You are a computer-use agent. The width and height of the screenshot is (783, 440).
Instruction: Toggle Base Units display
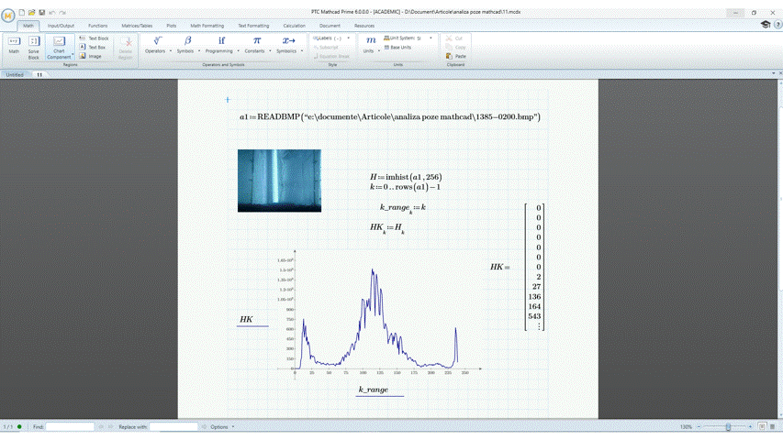click(398, 48)
